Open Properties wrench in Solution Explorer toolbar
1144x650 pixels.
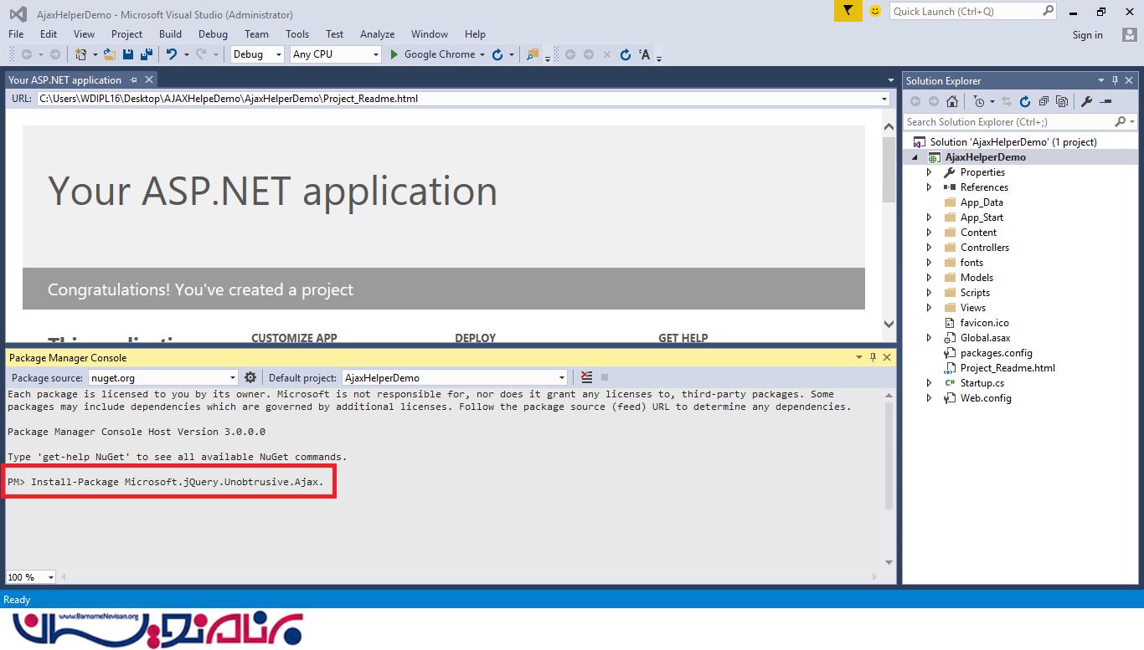[1086, 101]
